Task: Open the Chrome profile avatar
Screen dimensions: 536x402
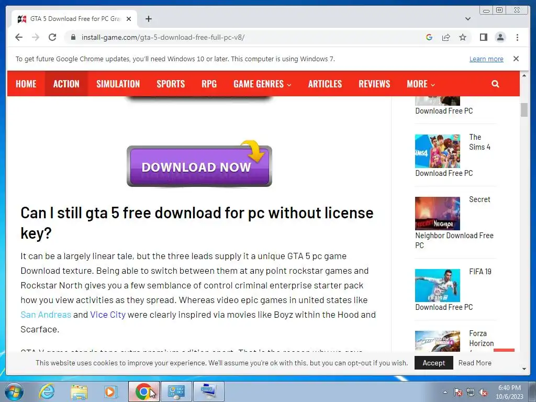Action: 500,37
